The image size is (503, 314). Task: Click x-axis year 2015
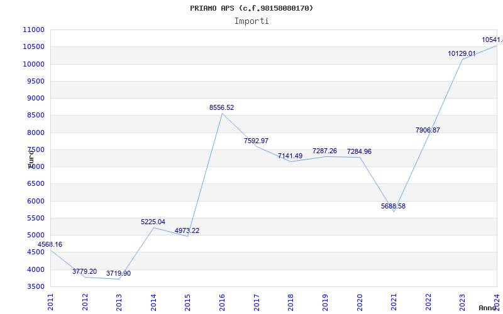(187, 302)
